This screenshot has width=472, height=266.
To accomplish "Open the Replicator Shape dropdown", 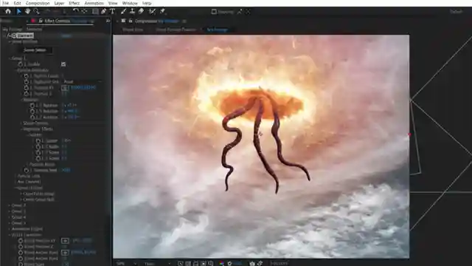I will pos(82,82).
